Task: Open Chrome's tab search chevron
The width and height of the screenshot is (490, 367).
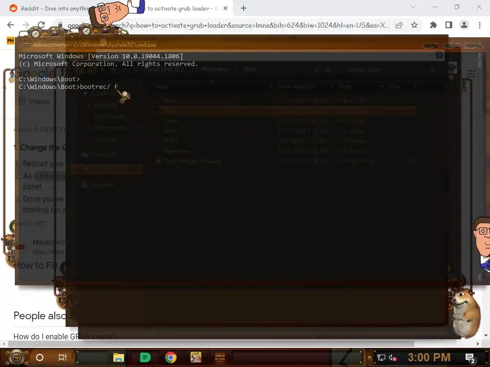Action: point(413,7)
